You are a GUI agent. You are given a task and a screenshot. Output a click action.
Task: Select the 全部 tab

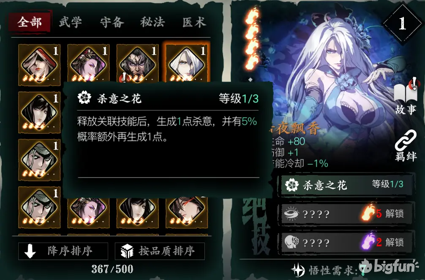tap(30, 22)
